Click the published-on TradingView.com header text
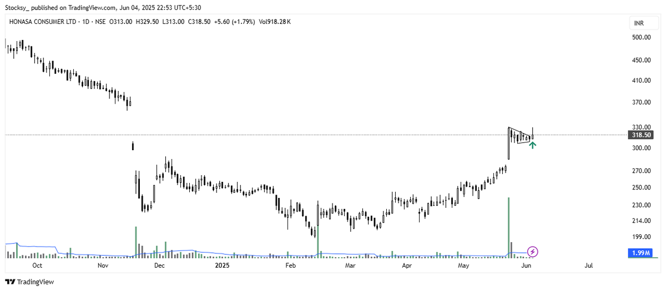 [x=104, y=7]
